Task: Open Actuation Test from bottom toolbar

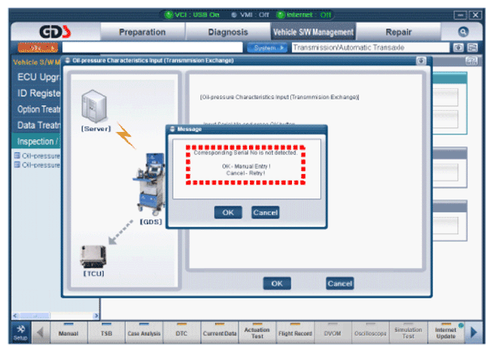Action: pos(257,333)
